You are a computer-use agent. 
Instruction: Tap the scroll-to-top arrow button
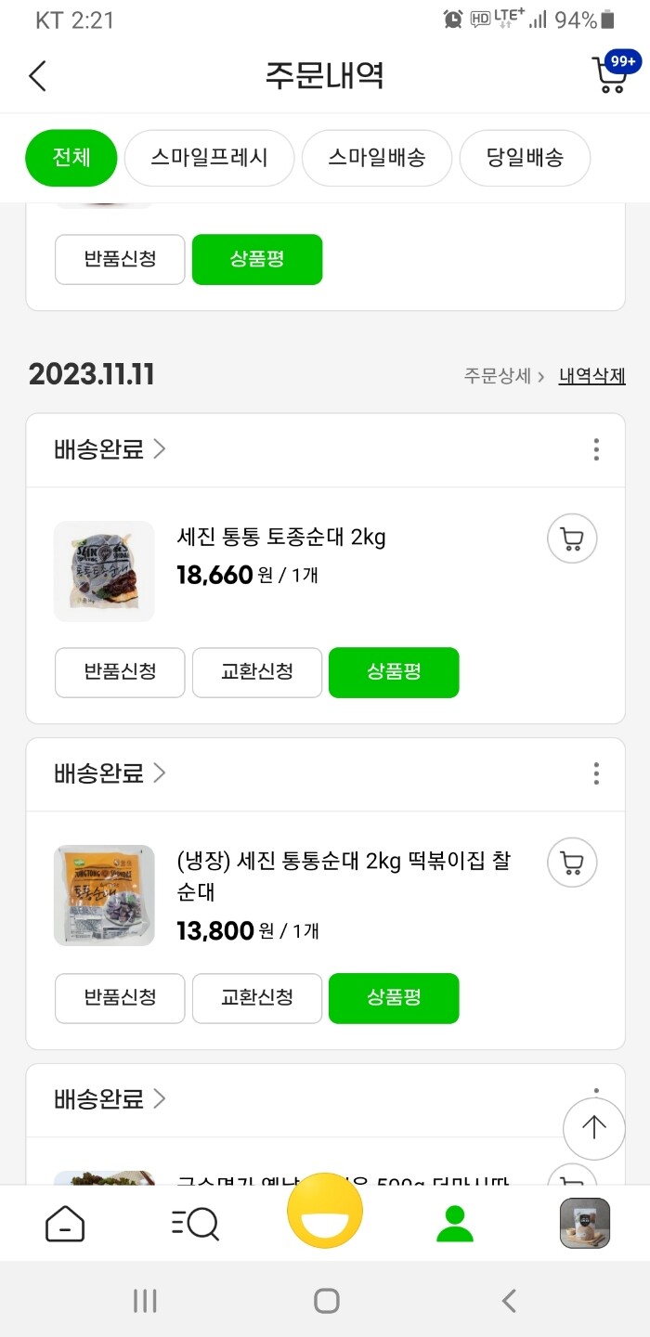coord(593,1128)
